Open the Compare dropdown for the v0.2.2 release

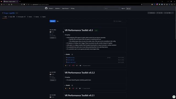point(53,80)
